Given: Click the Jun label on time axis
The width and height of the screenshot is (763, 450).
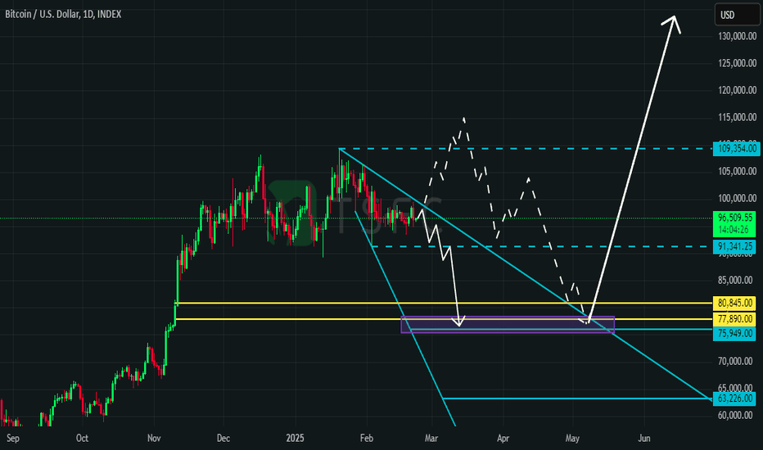Looking at the screenshot, I should tap(644, 439).
